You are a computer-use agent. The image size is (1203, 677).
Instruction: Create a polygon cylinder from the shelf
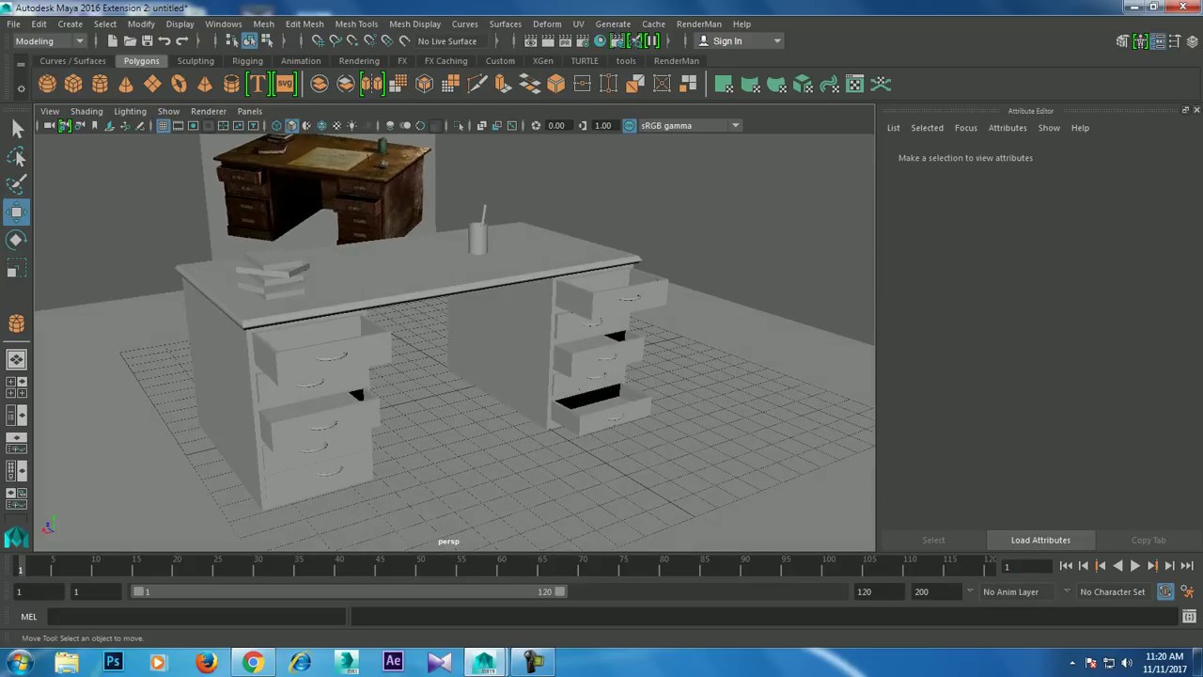point(100,85)
